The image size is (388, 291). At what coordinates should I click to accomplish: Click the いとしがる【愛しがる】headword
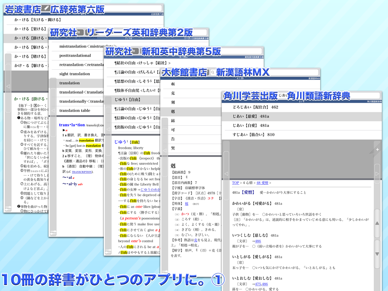point(252,257)
